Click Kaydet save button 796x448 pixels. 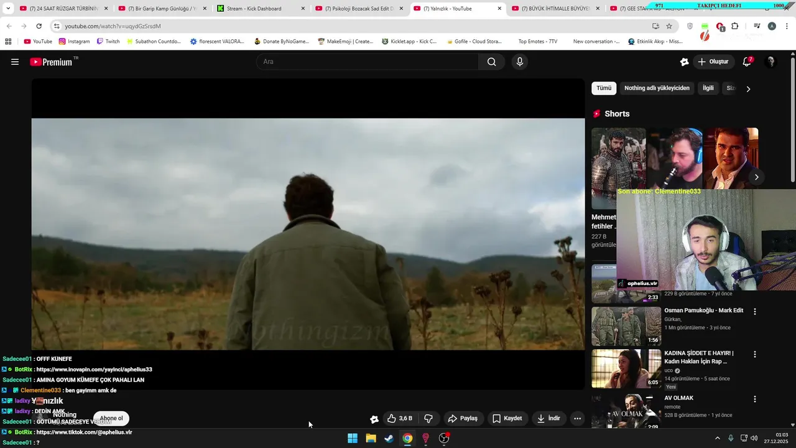pos(507,419)
